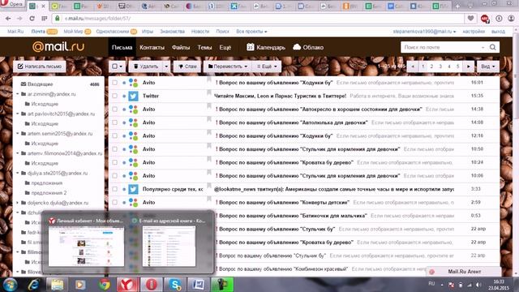Click the mail search magnifier icon
The image size is (519, 292).
[x=492, y=47]
